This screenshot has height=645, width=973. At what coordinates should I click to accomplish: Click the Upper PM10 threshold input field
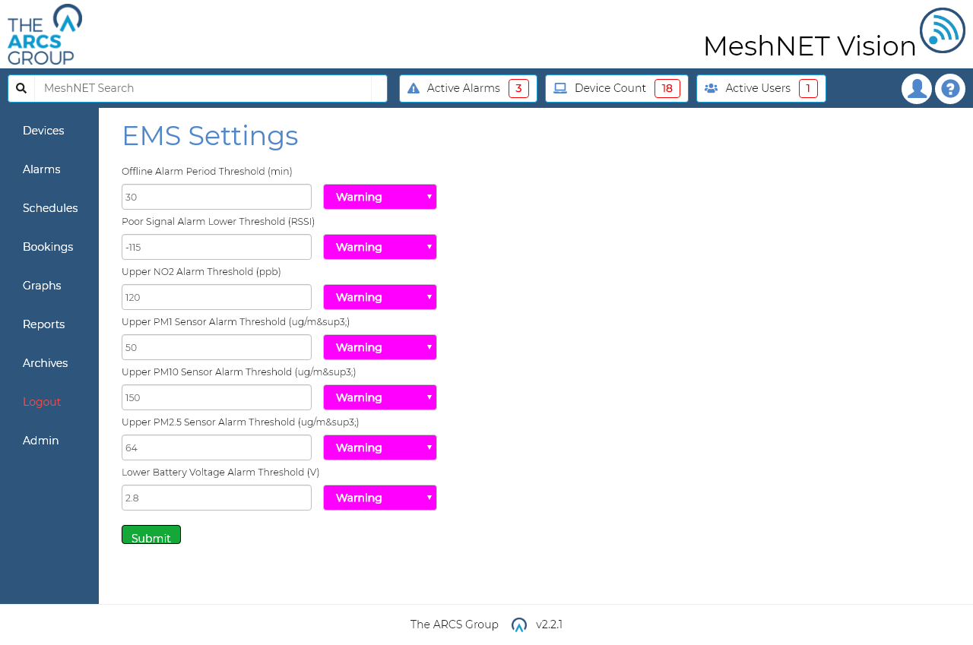point(216,397)
